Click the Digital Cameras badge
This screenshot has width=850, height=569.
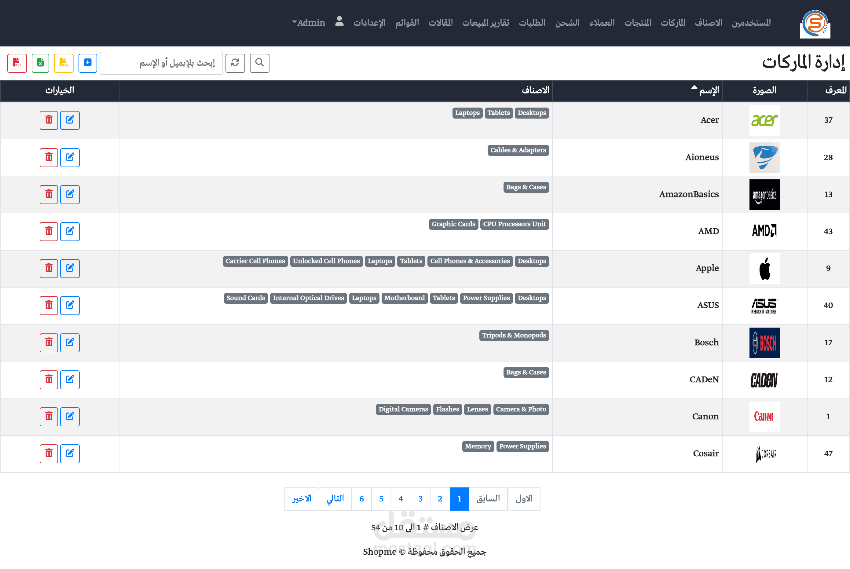[403, 409]
